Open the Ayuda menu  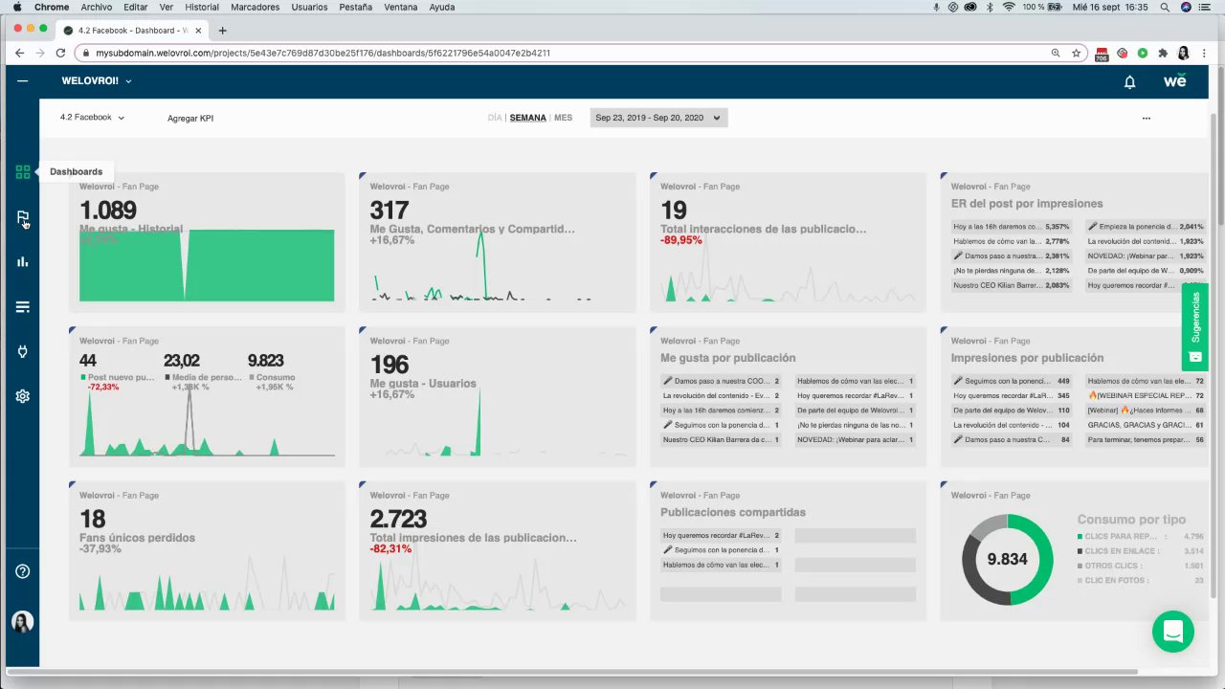442,7
